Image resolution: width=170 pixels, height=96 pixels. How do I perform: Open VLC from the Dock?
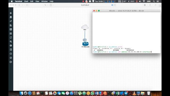tap(134, 93)
